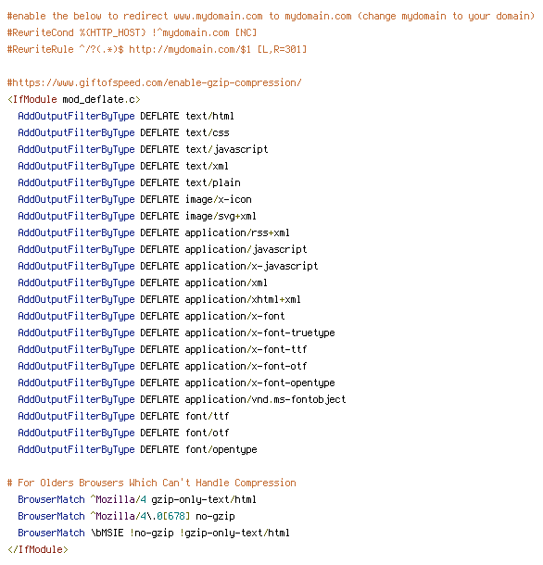Click the application/vnd.ms-fontobject MIME type
543x565 pixels.
tap(265, 399)
